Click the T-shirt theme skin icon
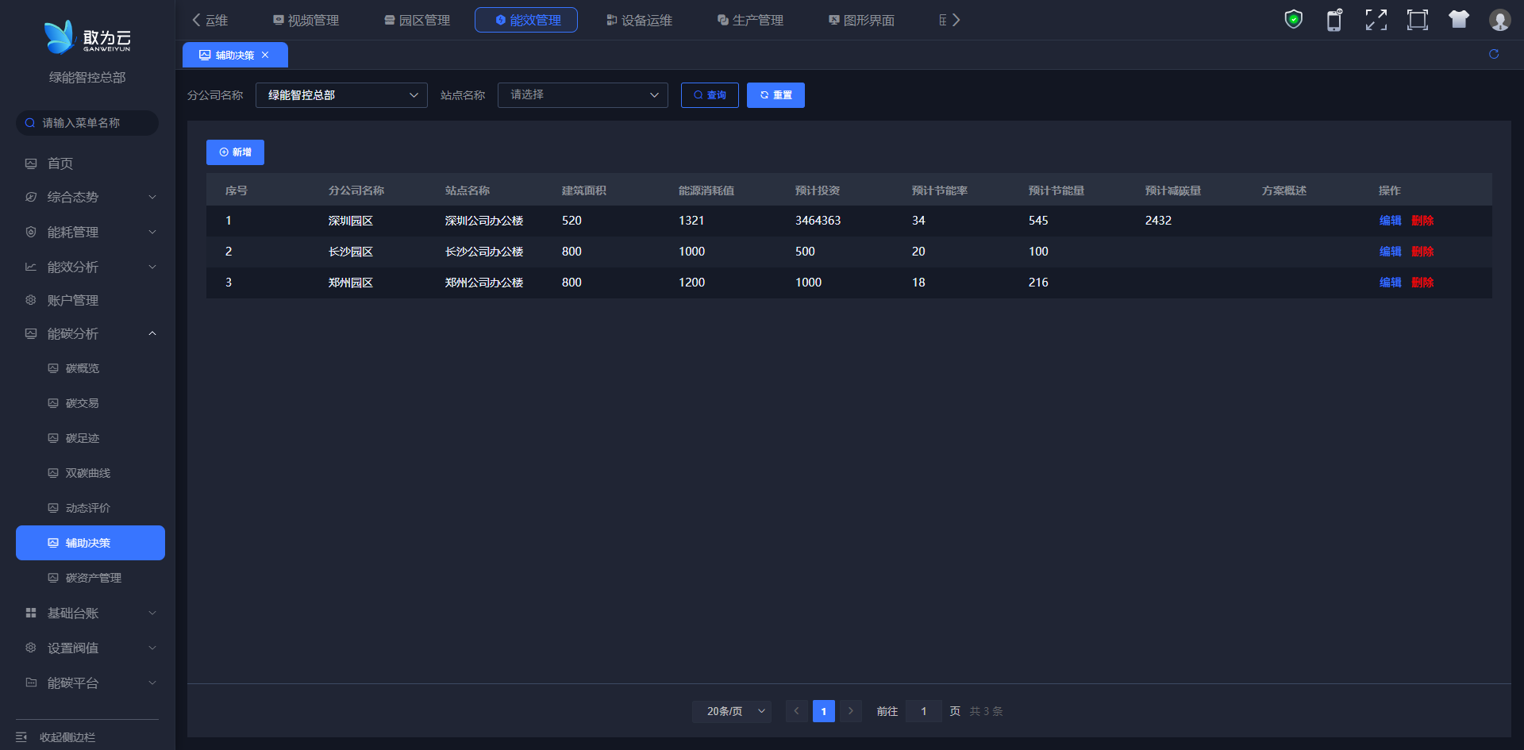Viewport: 1524px width, 750px height. [1458, 20]
